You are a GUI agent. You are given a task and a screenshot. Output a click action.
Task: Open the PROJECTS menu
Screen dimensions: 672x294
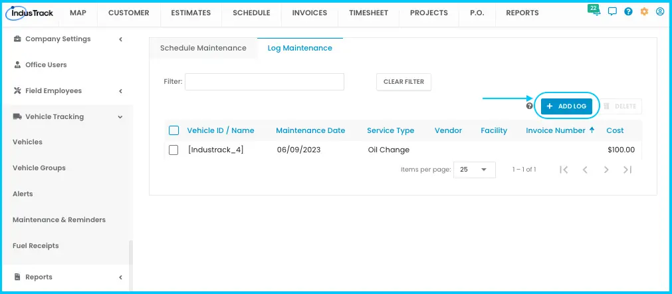coord(429,13)
